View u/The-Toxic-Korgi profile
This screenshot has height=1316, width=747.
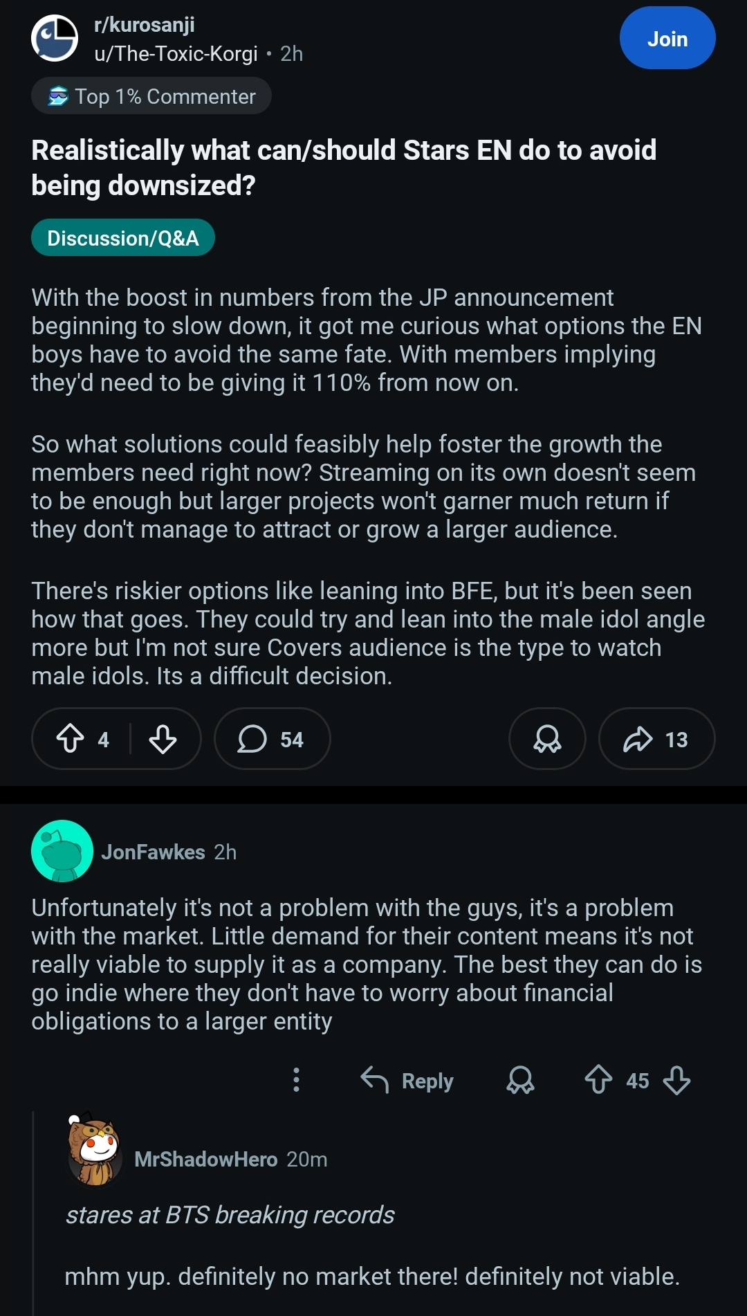tap(176, 54)
